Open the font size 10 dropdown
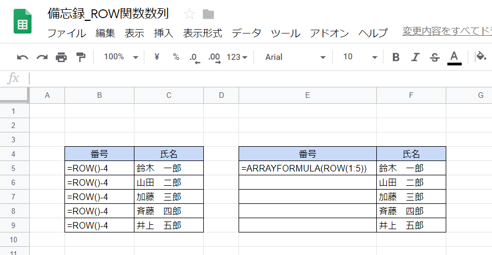Viewport: 492px width, 255px height. tap(360, 57)
